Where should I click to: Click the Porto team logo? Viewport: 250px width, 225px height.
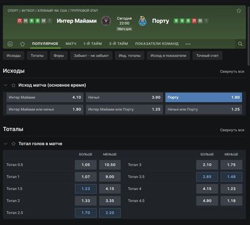pos(142,21)
